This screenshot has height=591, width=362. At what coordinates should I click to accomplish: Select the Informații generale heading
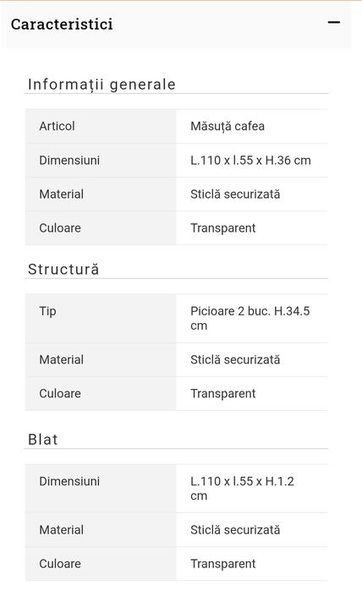pos(101,85)
